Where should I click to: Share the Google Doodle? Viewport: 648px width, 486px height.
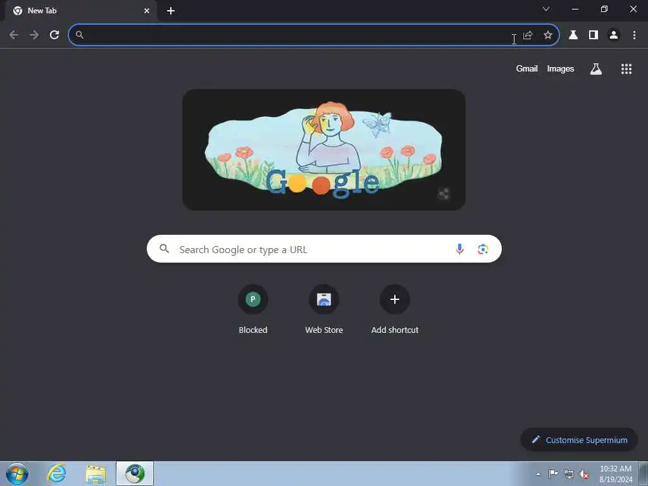click(444, 194)
